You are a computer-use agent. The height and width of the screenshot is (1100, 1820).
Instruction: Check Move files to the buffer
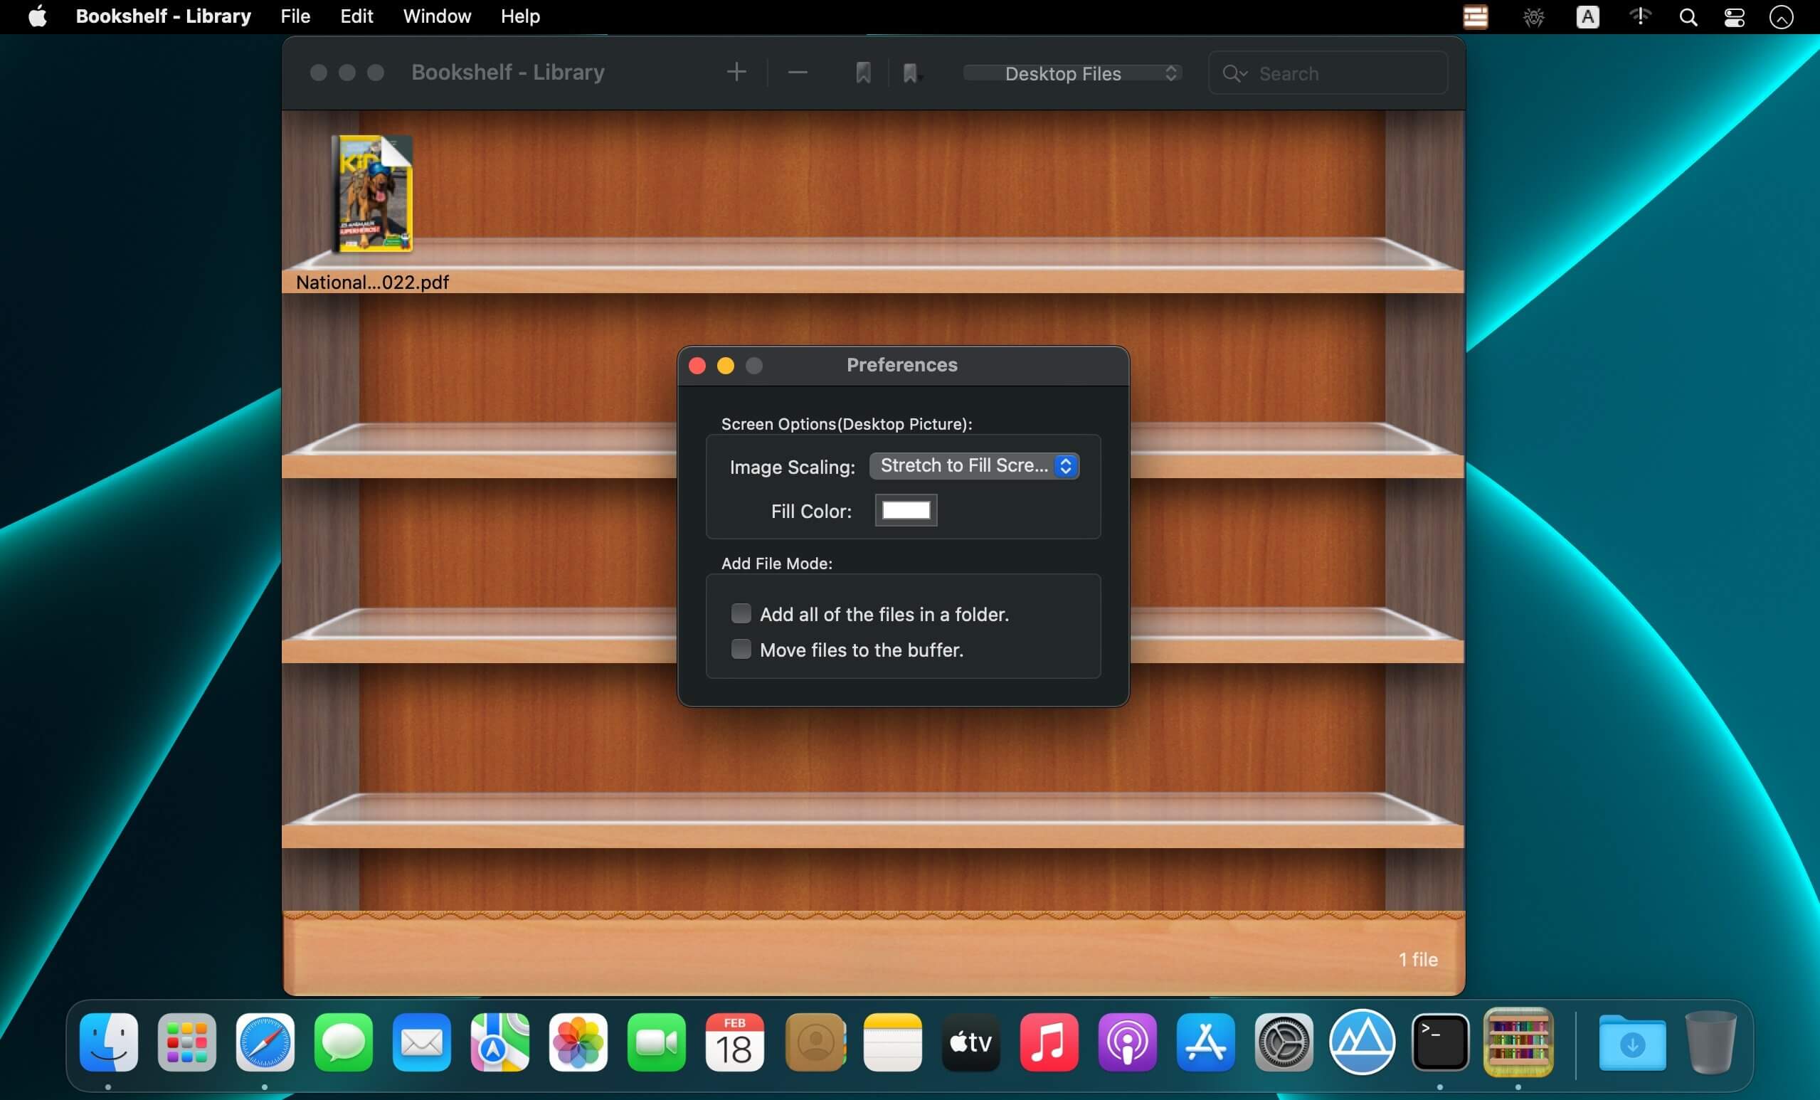click(x=741, y=649)
